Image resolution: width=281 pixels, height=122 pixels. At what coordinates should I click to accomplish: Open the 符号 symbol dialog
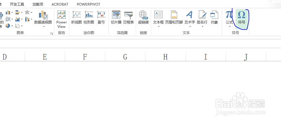pos(241,19)
